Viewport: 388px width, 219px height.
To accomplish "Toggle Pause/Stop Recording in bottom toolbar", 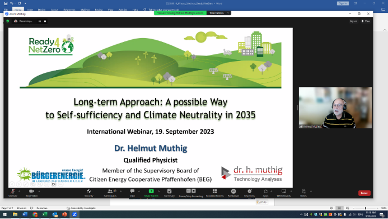I will 191,191.
